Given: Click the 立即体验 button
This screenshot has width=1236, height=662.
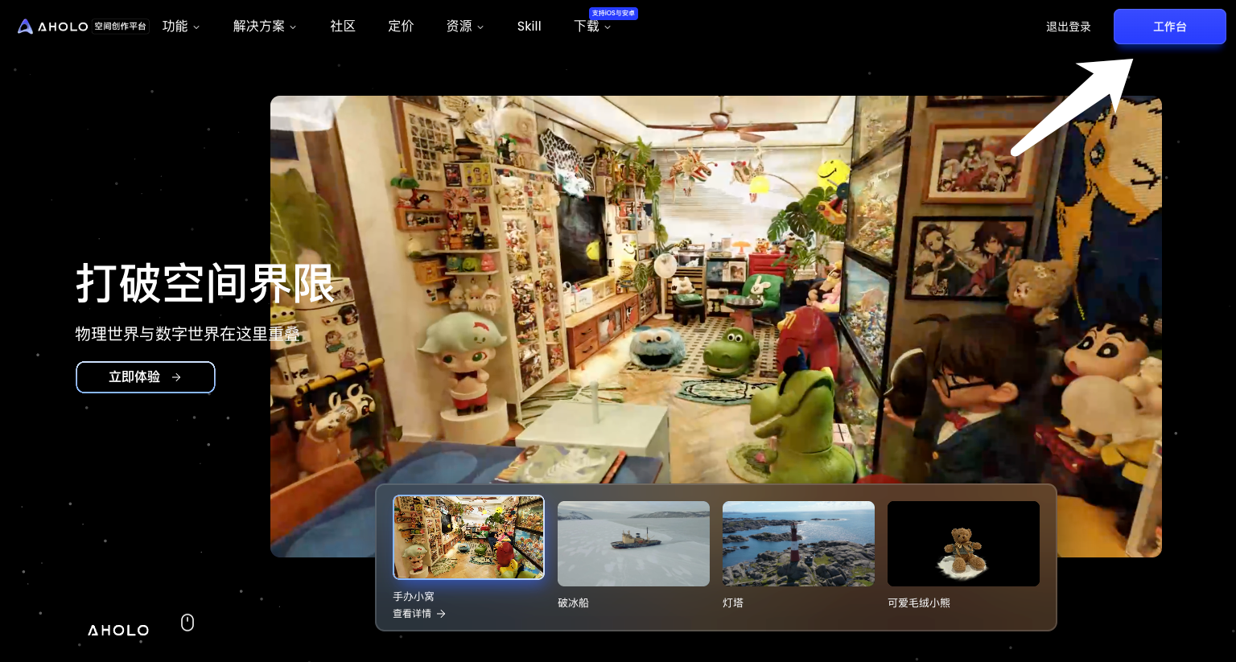Looking at the screenshot, I should tap(146, 377).
